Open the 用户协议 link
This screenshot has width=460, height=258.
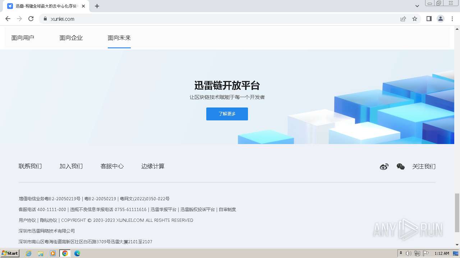[x=27, y=220]
